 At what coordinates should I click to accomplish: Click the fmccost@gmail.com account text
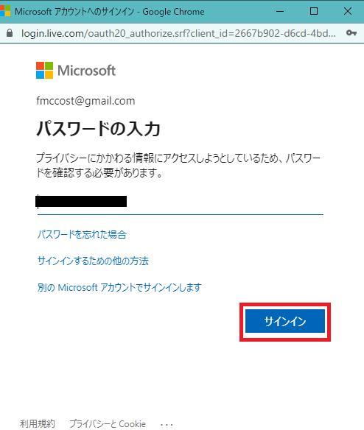(85, 101)
